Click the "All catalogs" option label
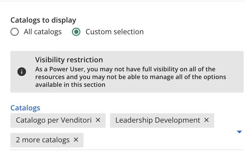Viewport: 245px width, 162px height. pos(43,32)
